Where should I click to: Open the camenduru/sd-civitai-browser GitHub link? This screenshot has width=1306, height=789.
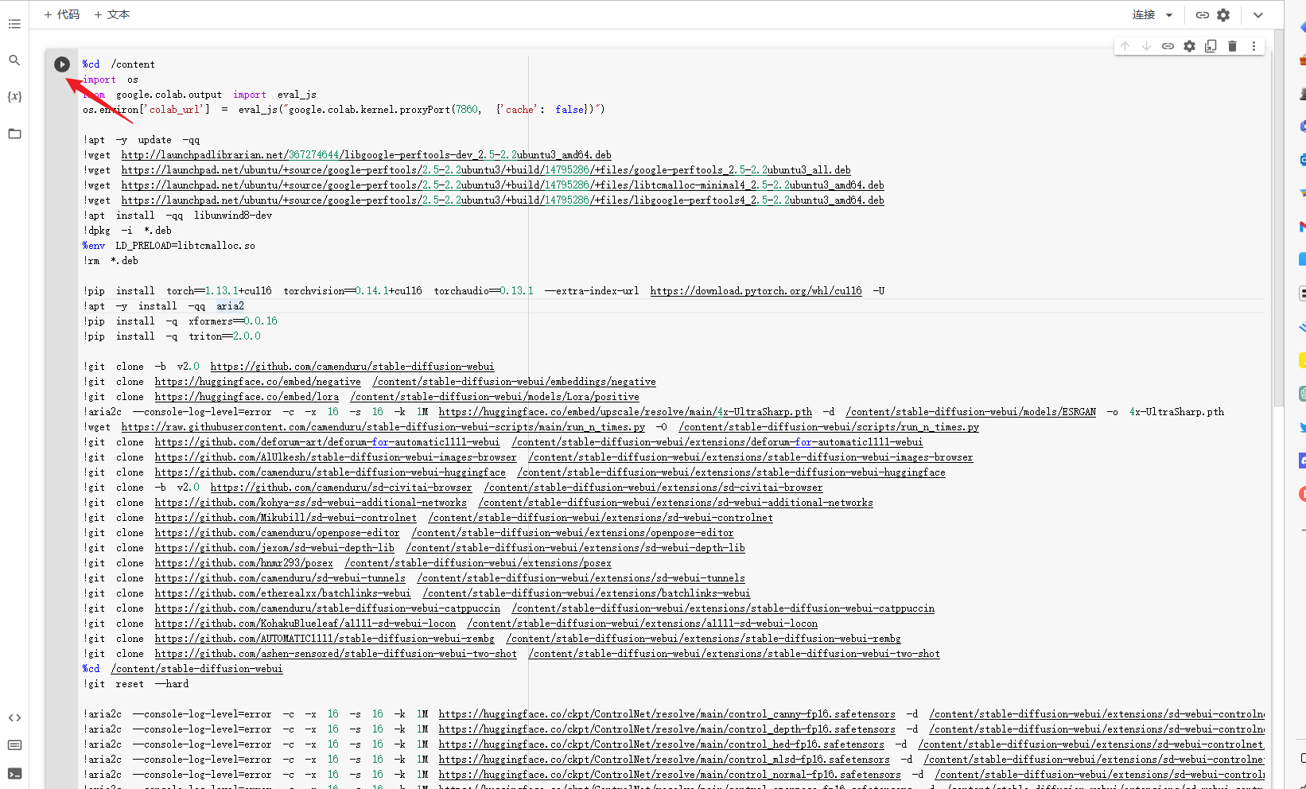point(341,488)
